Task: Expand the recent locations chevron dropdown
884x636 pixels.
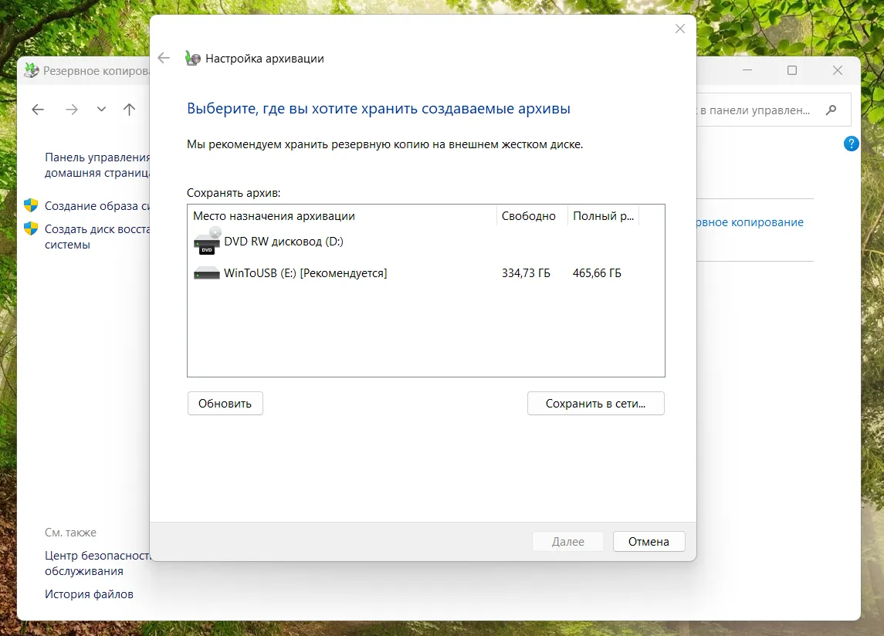Action: click(x=101, y=110)
